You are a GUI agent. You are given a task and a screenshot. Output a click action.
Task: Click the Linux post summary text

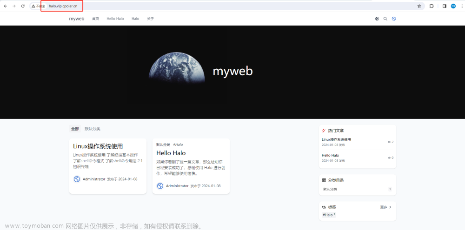[108, 161]
